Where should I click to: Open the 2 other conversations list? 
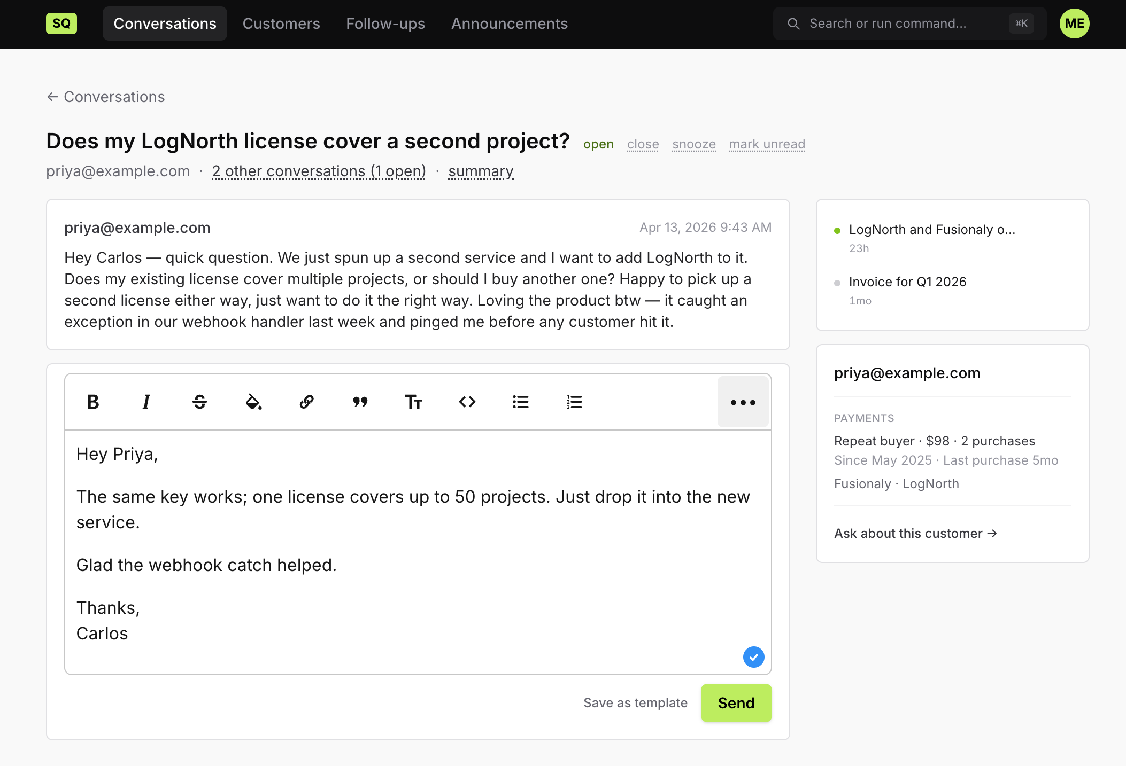click(319, 171)
